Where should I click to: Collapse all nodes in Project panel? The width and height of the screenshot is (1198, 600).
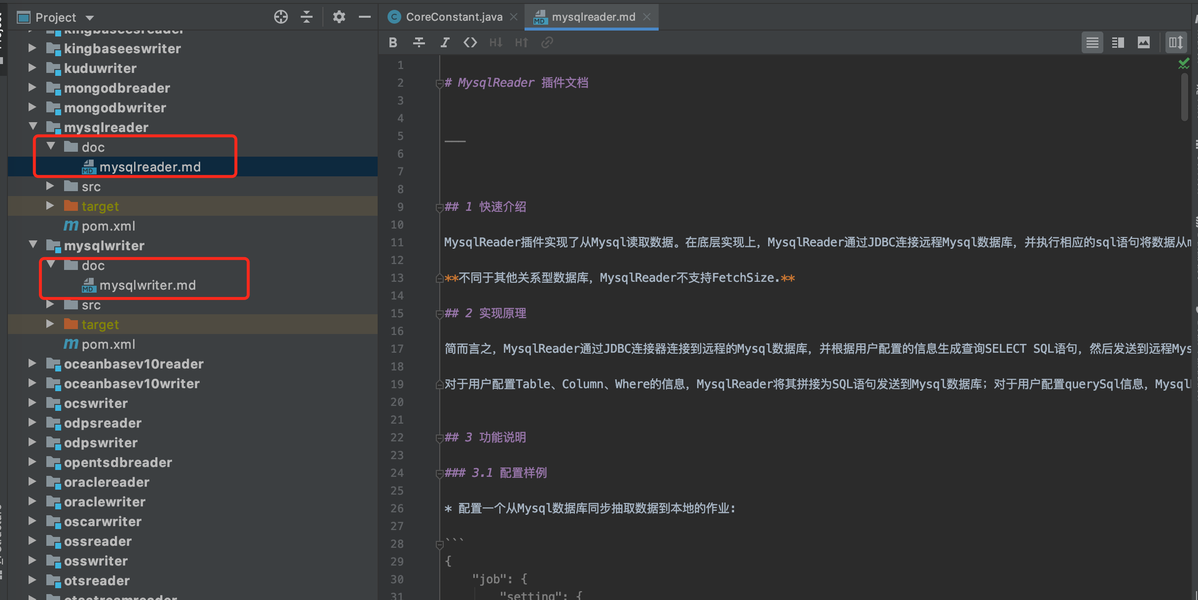tap(307, 17)
